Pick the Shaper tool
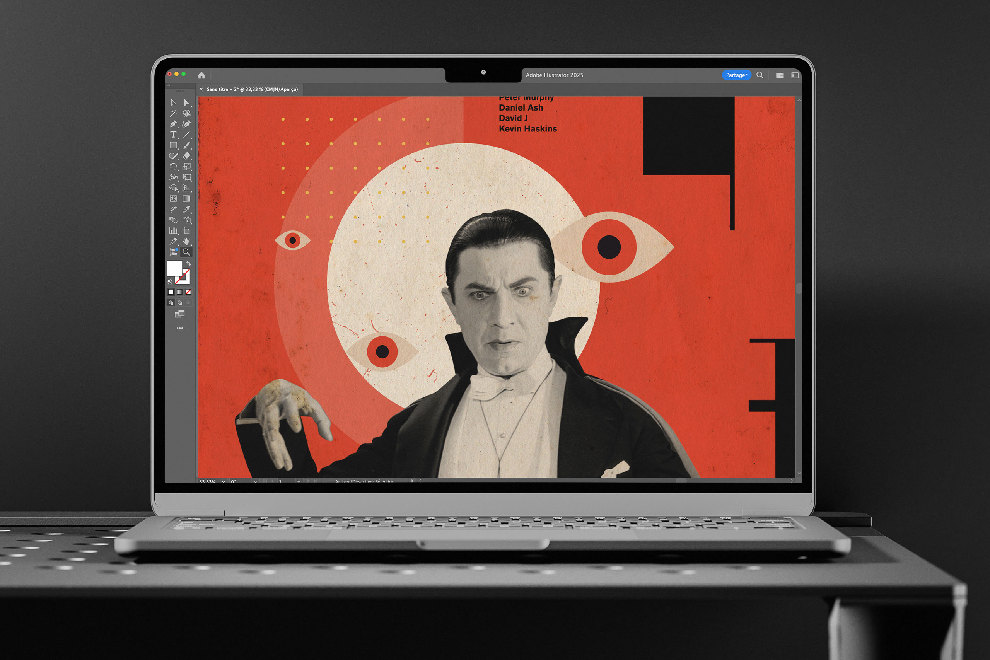Viewport: 990px width, 660px height. [173, 156]
